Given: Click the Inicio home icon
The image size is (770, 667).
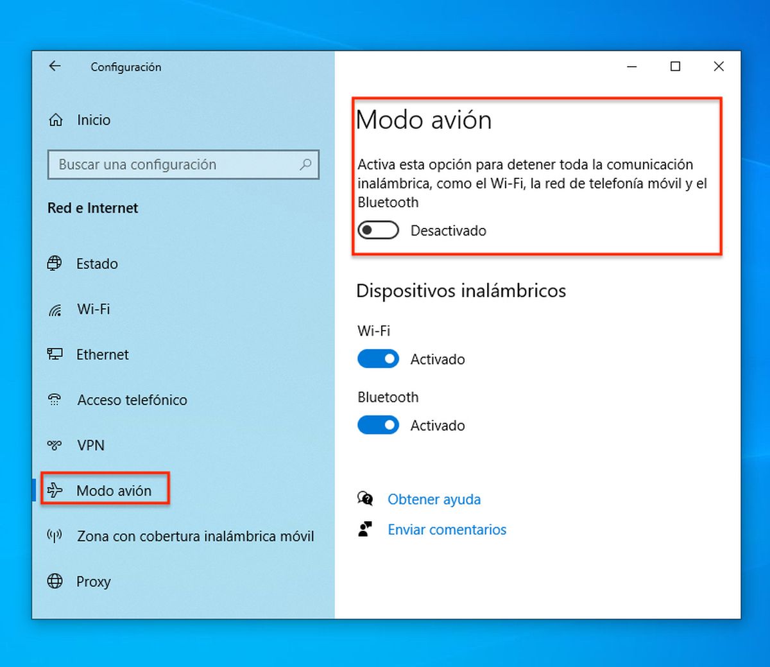Looking at the screenshot, I should [x=55, y=119].
